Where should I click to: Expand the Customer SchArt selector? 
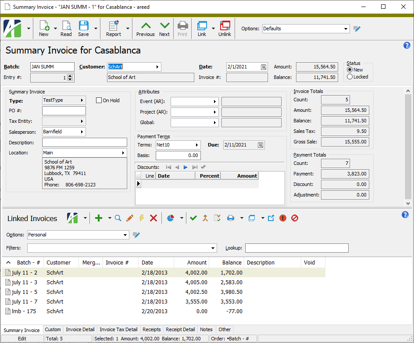click(158, 67)
